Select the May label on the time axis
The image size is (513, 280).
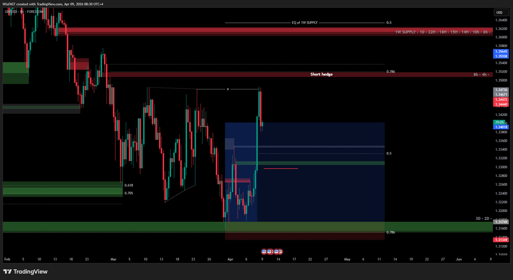click(347, 259)
